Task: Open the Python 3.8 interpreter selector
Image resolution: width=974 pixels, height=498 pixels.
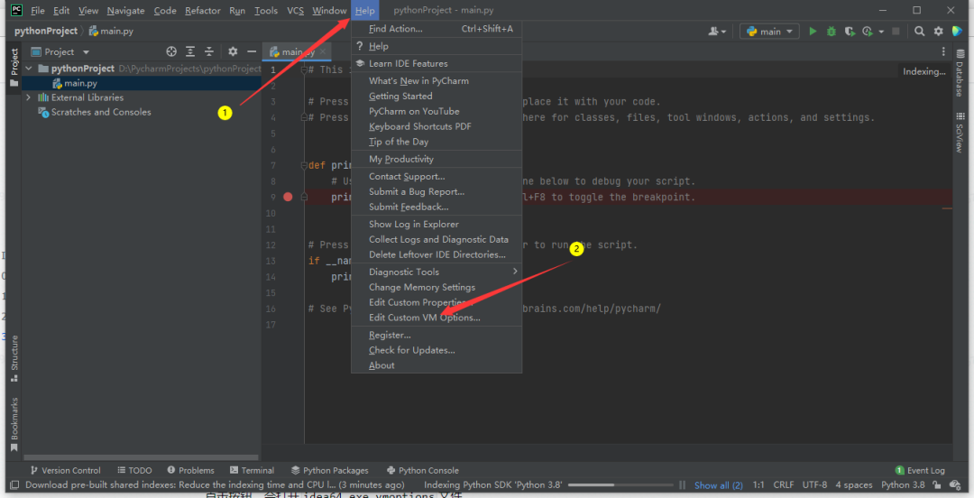Action: point(903,485)
